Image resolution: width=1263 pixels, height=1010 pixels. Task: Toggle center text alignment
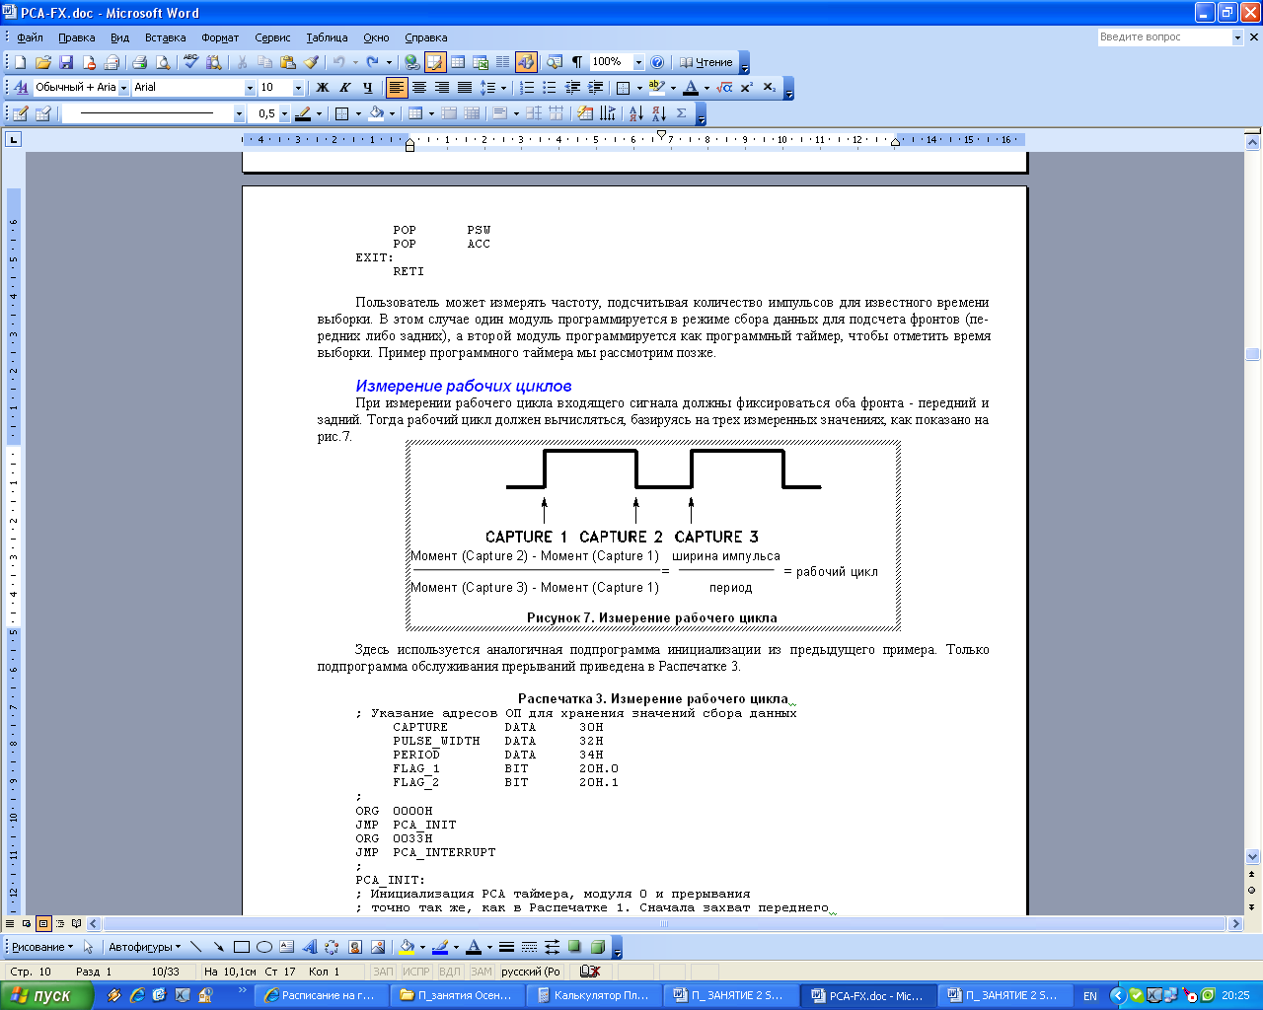click(x=419, y=88)
